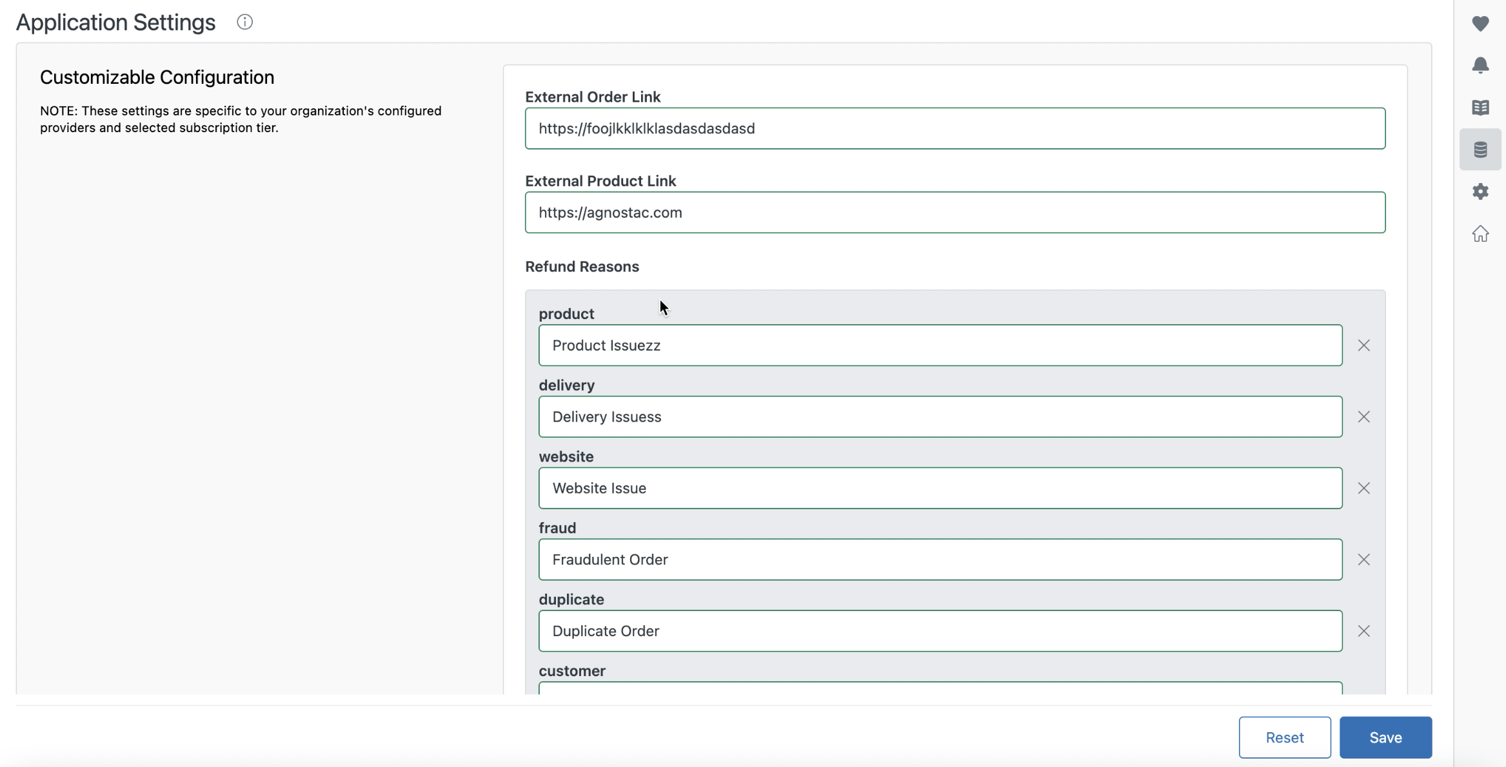Click the delivery field label
1506x767 pixels.
pyautogui.click(x=566, y=385)
